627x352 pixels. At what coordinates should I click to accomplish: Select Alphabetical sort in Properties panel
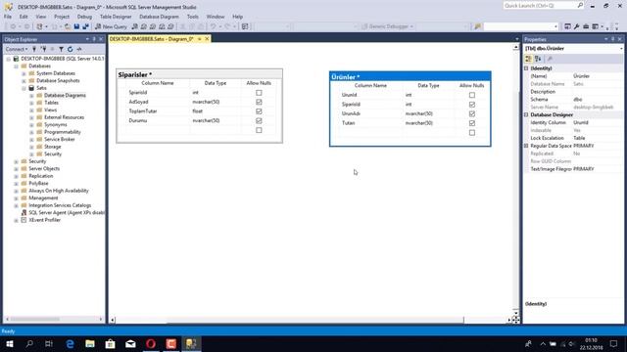tap(538, 59)
